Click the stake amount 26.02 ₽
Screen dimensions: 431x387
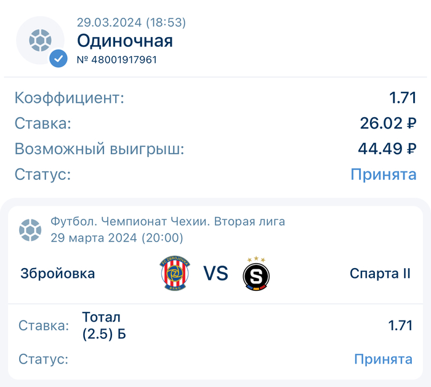388,123
